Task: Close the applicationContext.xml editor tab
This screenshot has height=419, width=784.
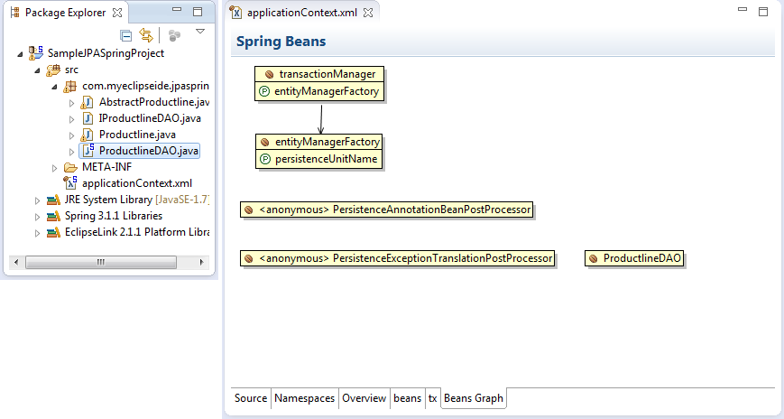Action: [x=368, y=13]
